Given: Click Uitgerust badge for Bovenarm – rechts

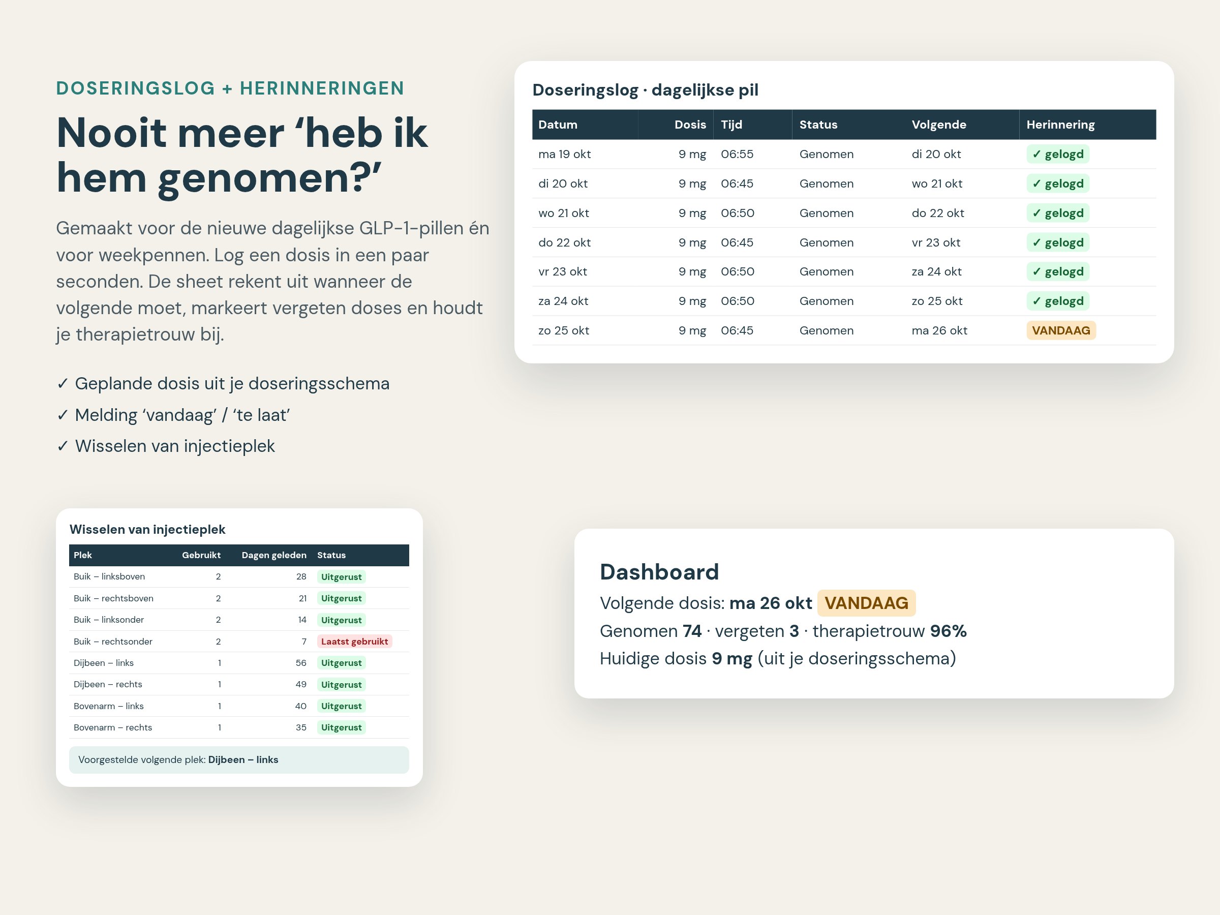Looking at the screenshot, I should coord(341,727).
